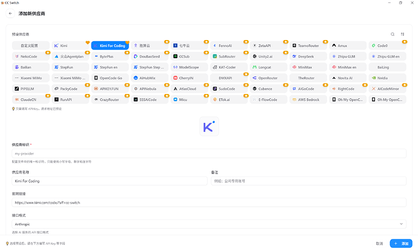Choose the PackyCode preset
This screenshot has width=418, height=251.
(x=70, y=89)
